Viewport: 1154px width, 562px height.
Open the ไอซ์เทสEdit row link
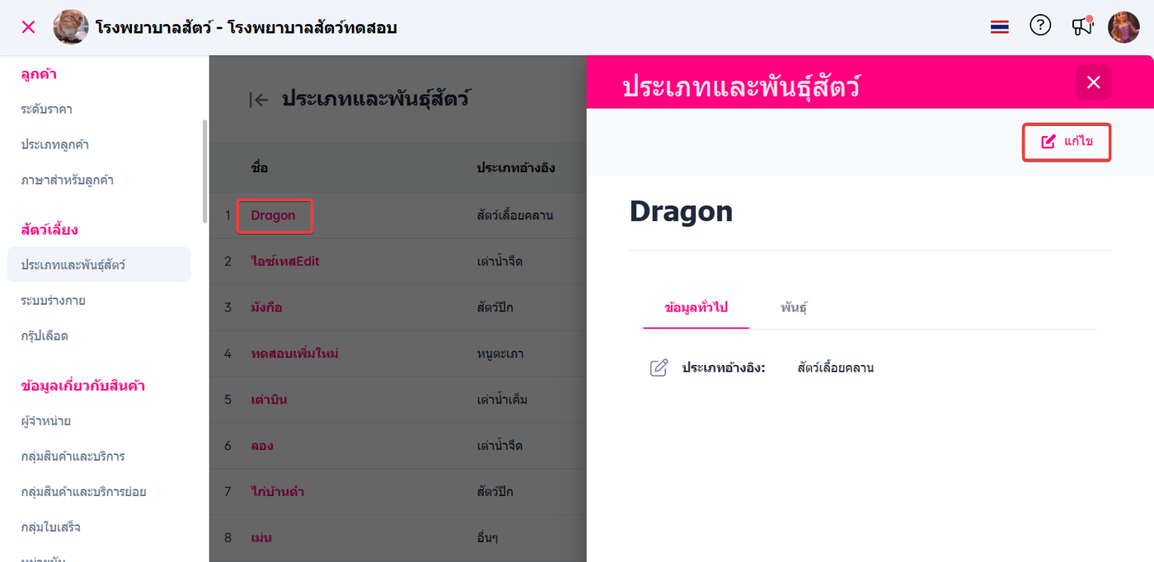click(285, 261)
